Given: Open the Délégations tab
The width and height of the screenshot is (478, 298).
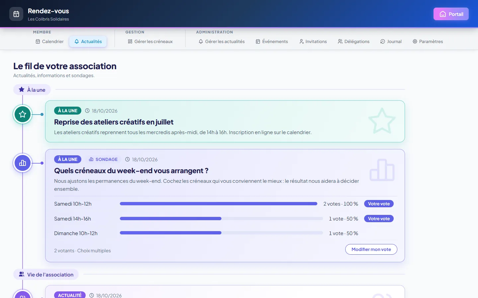Looking at the screenshot, I should [x=354, y=41].
